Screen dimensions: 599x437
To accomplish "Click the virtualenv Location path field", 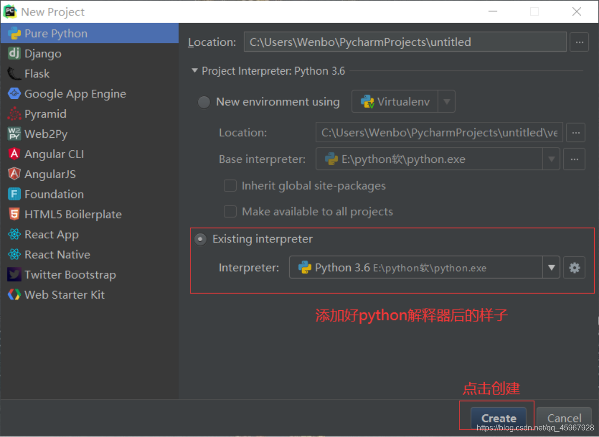I will tap(439, 132).
